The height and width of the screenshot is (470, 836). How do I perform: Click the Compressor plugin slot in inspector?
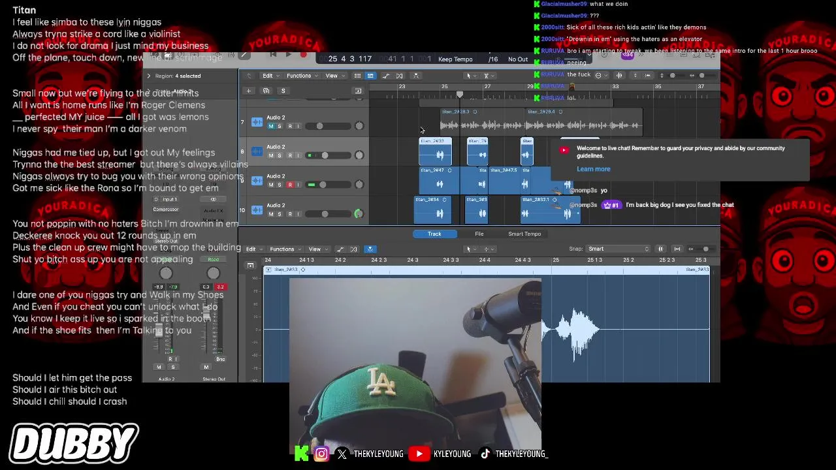pos(166,210)
